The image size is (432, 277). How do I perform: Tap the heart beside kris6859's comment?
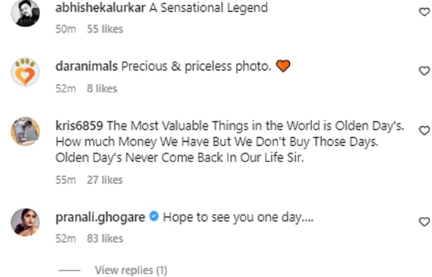425,130
